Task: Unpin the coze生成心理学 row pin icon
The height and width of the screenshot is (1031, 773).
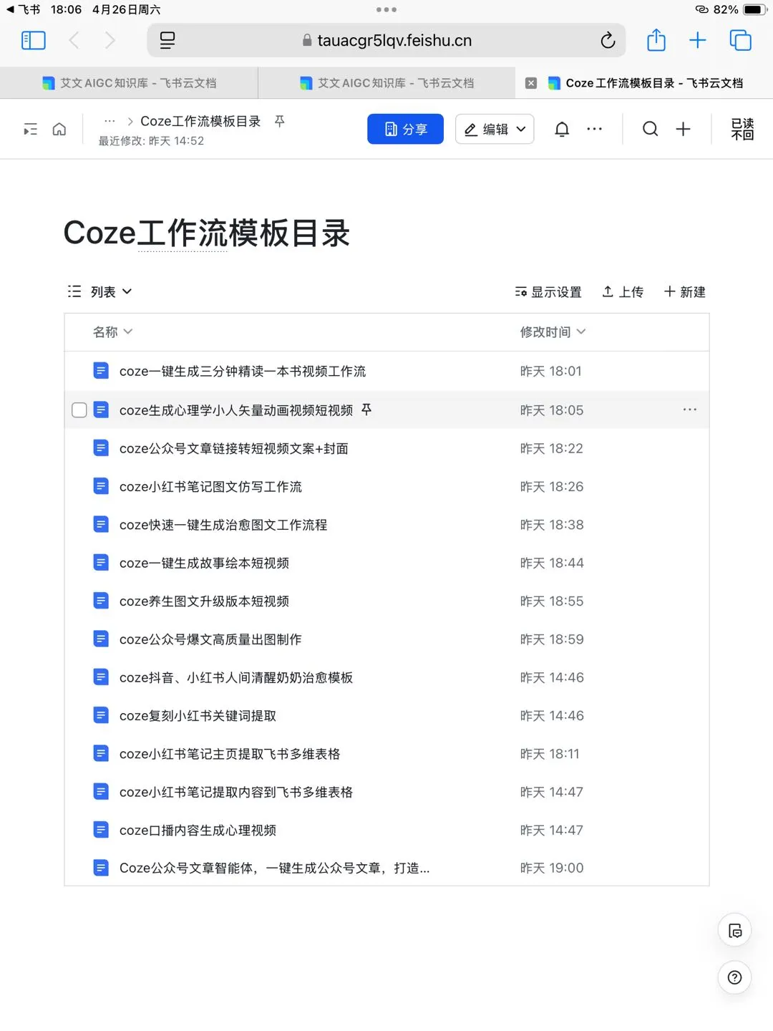Action: tap(367, 410)
